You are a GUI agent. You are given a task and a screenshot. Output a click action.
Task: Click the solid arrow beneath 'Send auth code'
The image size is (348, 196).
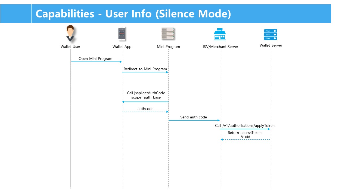[x=194, y=120]
